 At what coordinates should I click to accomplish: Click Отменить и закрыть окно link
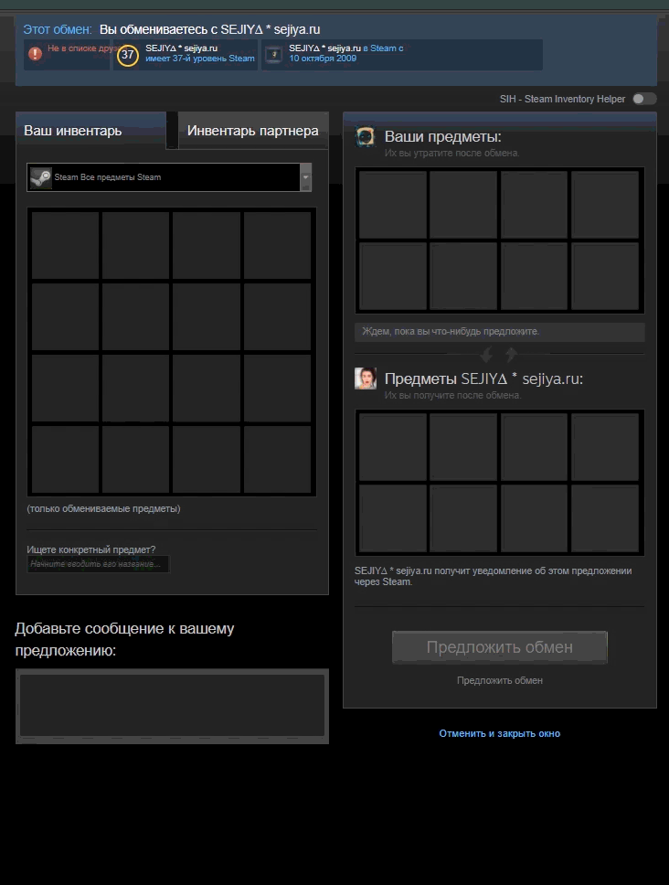499,733
